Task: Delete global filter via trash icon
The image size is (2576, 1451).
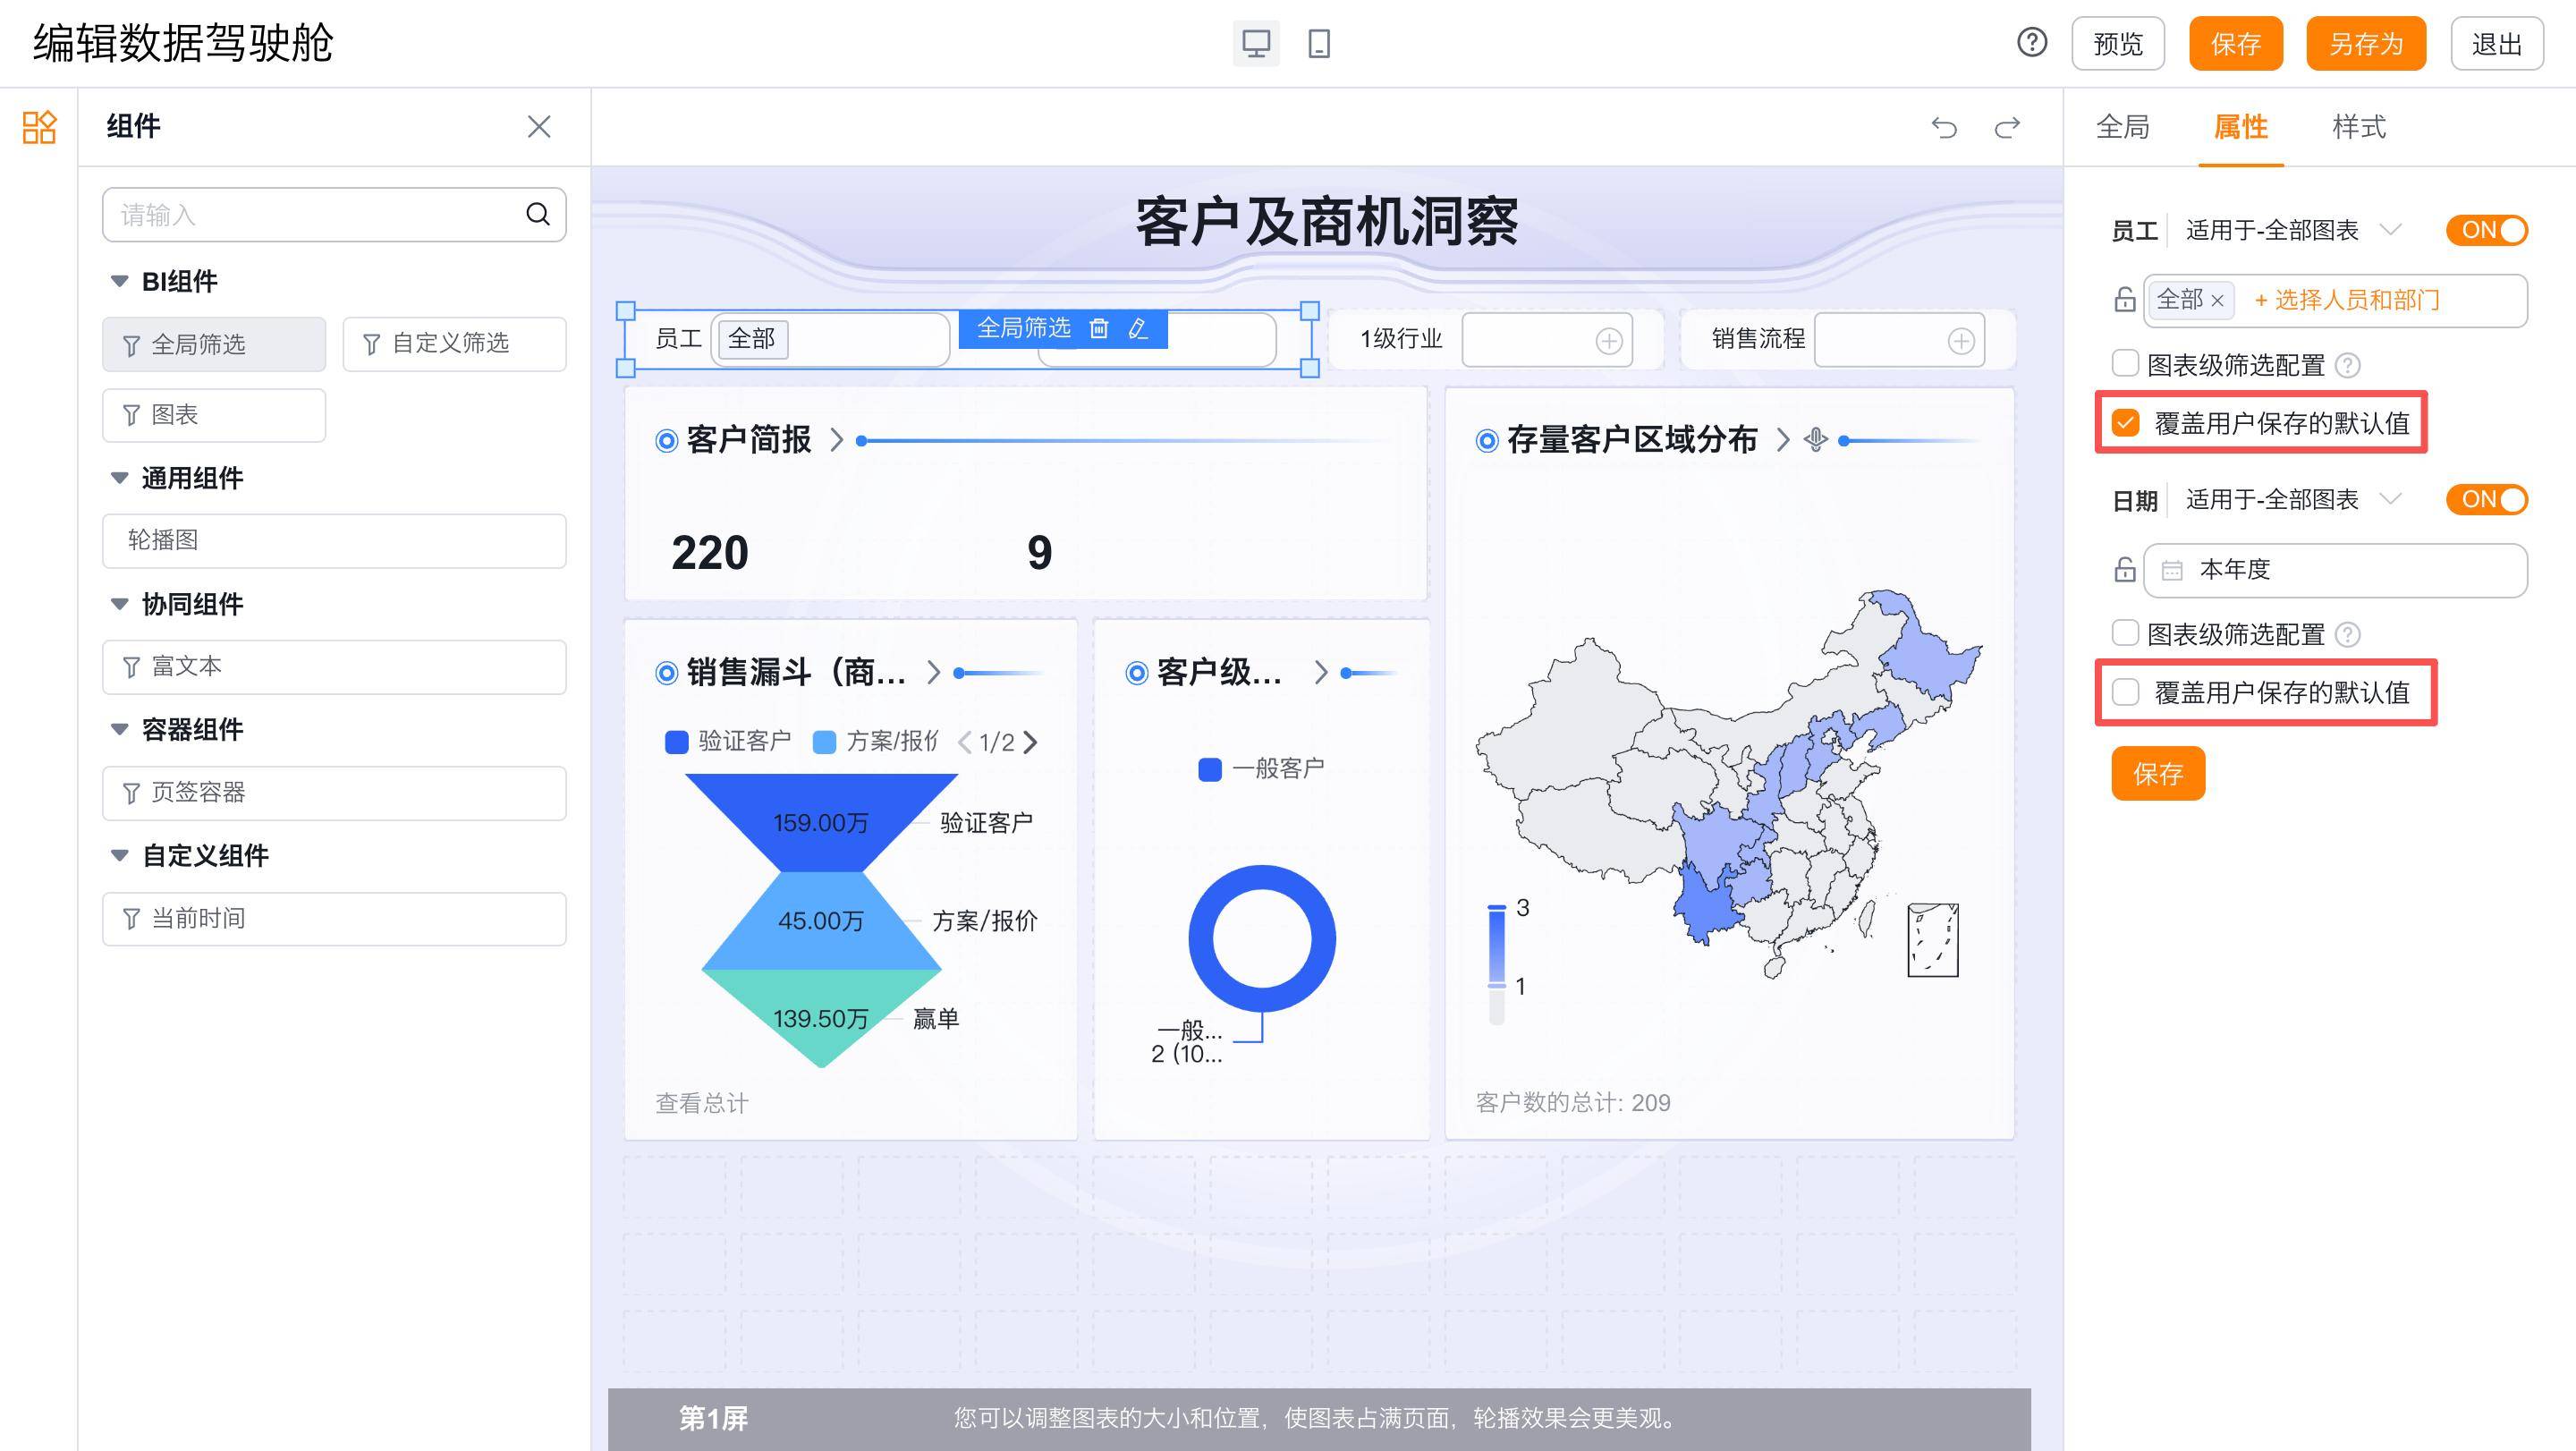Action: (1099, 328)
